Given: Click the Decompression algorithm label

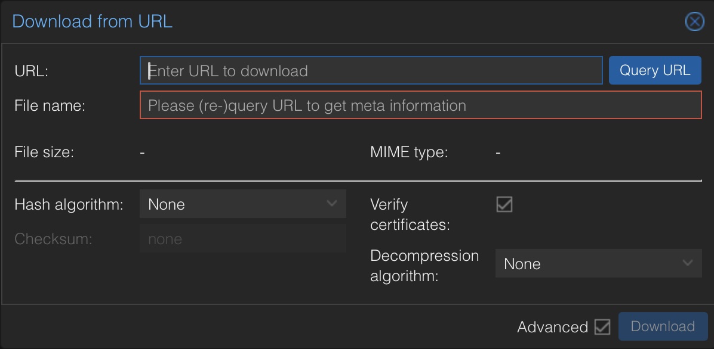Looking at the screenshot, I should point(424,266).
